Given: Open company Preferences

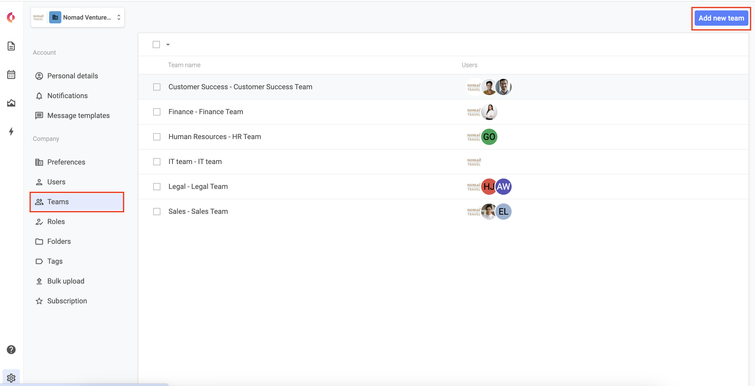Looking at the screenshot, I should tap(77, 162).
